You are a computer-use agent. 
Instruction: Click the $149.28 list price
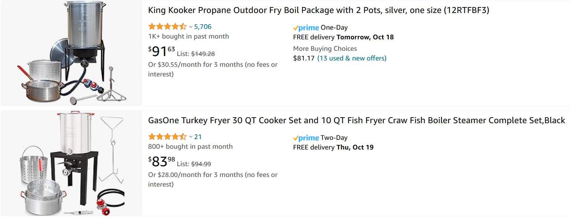pos(203,54)
